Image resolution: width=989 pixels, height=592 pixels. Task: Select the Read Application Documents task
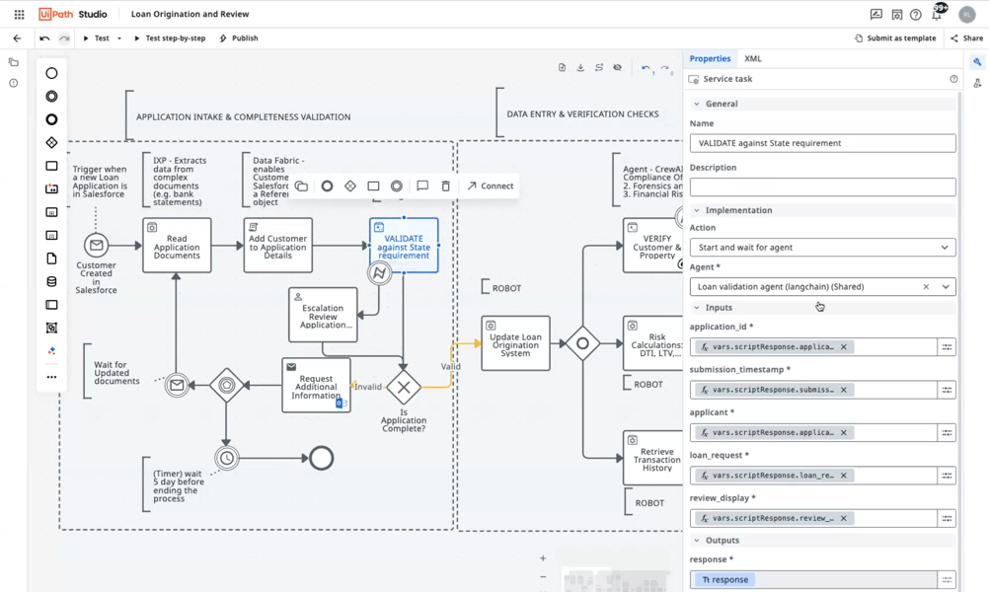pos(177,246)
